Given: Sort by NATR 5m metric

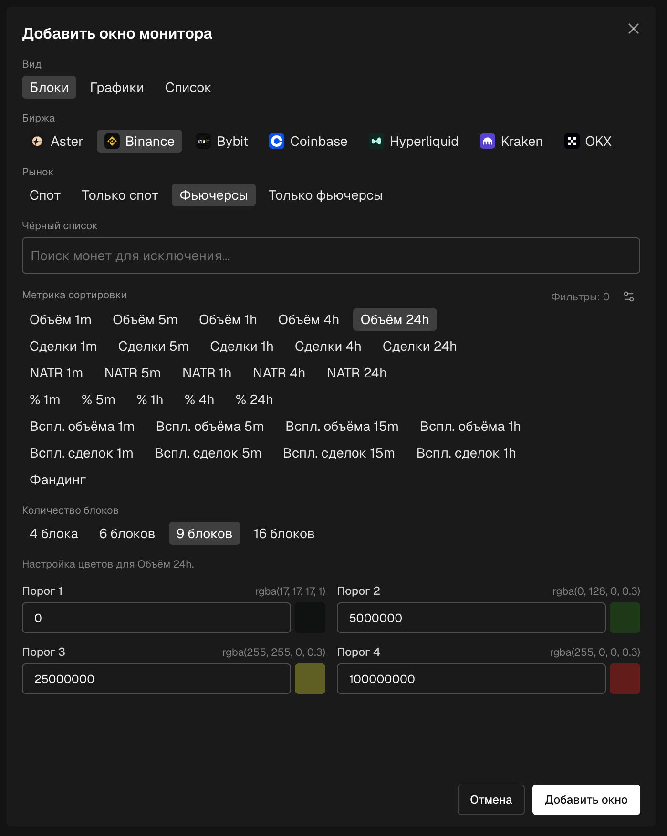Looking at the screenshot, I should tap(133, 373).
